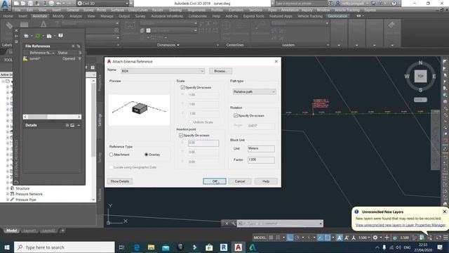Click the Add layout plus tab
The width and height of the screenshot is (449, 253).
62,231
